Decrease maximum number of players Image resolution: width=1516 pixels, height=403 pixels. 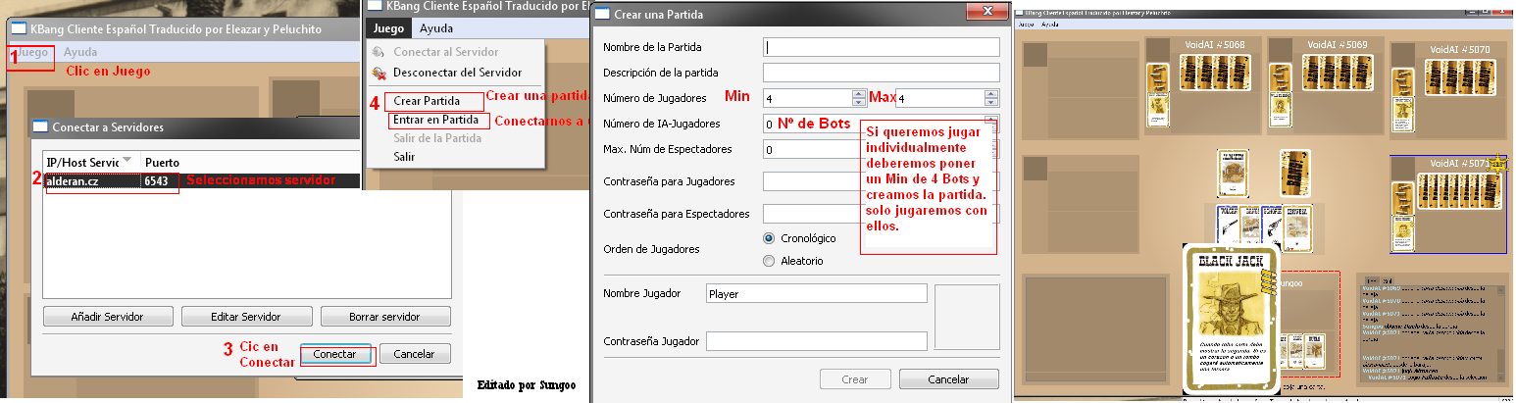[993, 102]
